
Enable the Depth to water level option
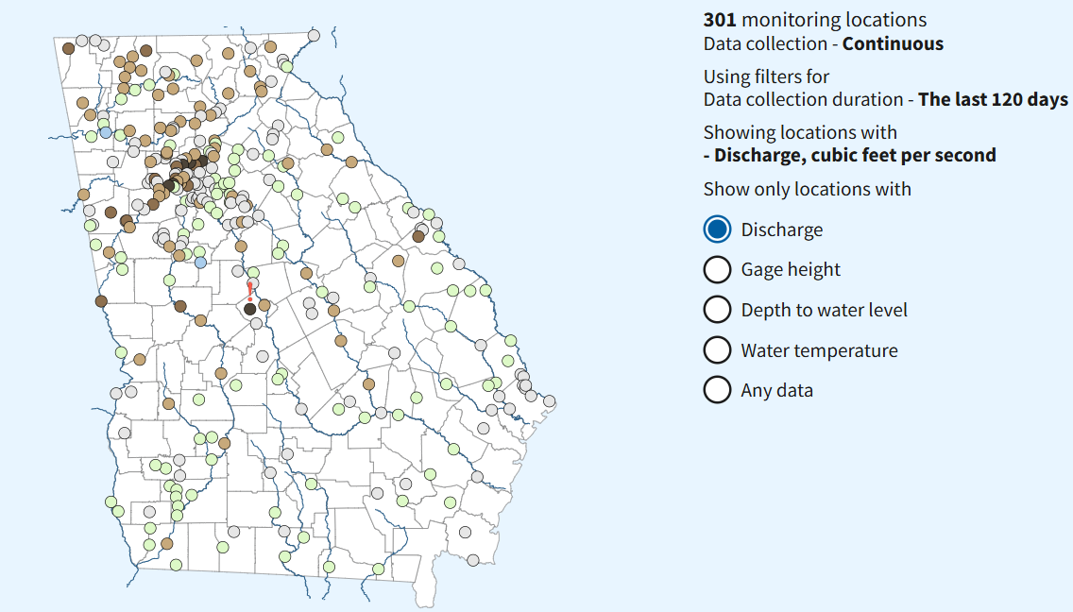(x=717, y=310)
